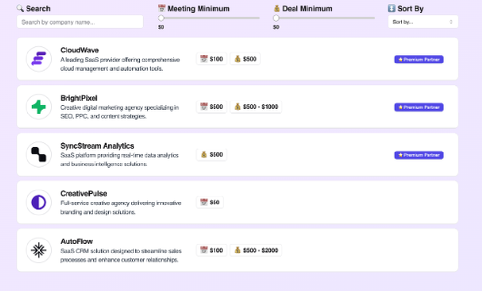482x291 pixels.
Task: Click the CloudWave logo icon
Action: pos(39,59)
